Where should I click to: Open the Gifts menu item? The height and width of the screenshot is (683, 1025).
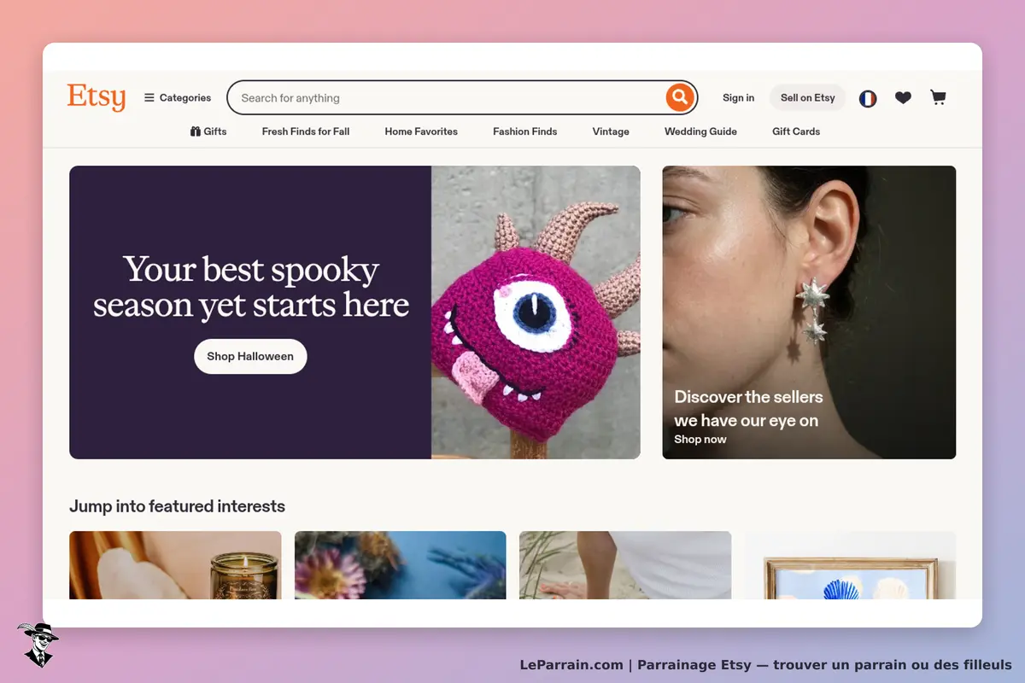(x=208, y=131)
